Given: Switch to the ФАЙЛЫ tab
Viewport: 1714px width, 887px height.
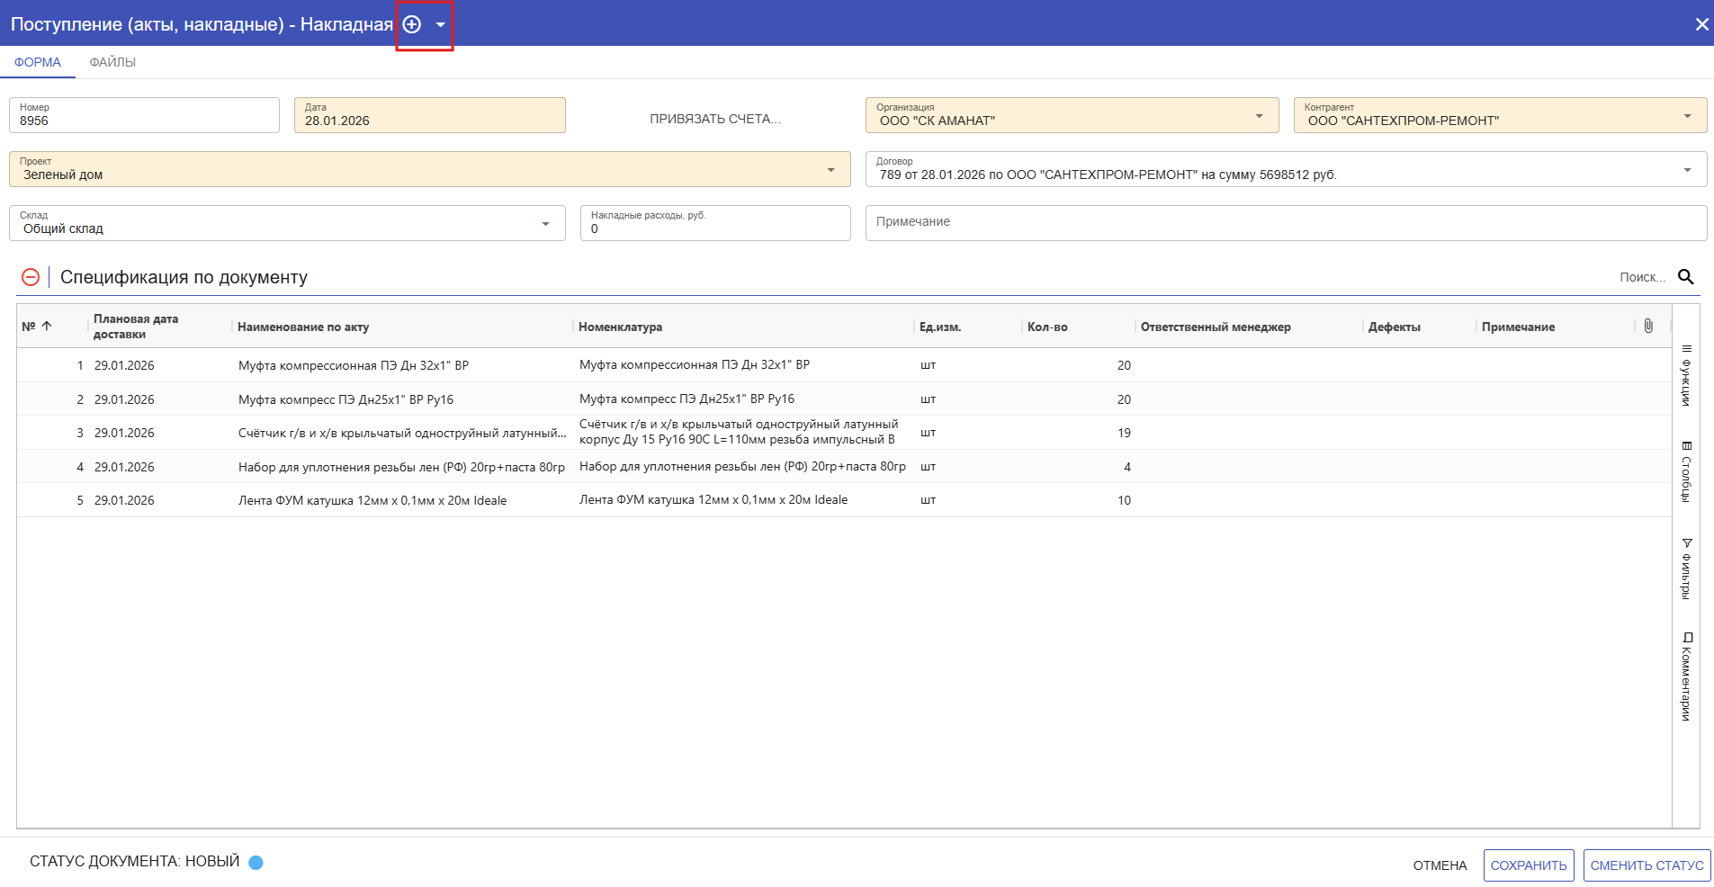Looking at the screenshot, I should coord(112,62).
